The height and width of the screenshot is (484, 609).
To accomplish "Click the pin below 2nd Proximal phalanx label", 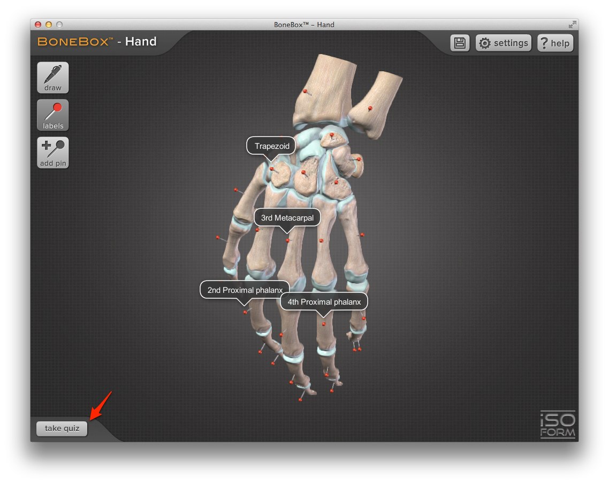I will coord(245,312).
